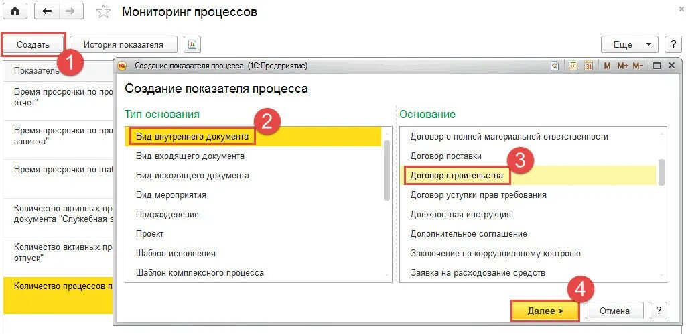Open the calendar icon in dialog titlebar
This screenshot has width=686, height=334.
[x=588, y=66]
